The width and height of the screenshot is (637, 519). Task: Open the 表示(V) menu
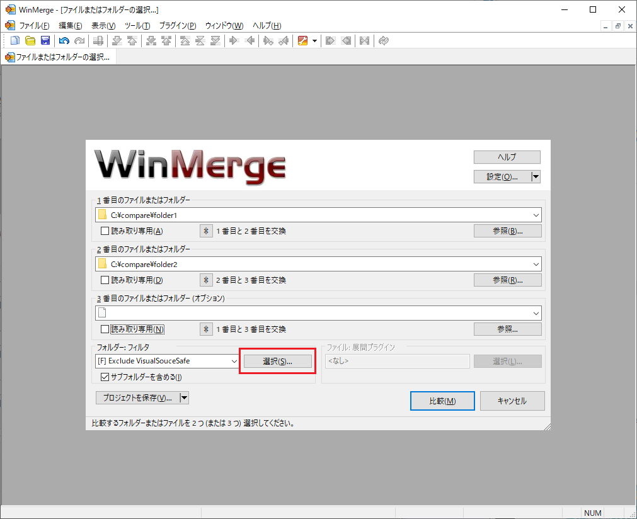click(x=103, y=26)
